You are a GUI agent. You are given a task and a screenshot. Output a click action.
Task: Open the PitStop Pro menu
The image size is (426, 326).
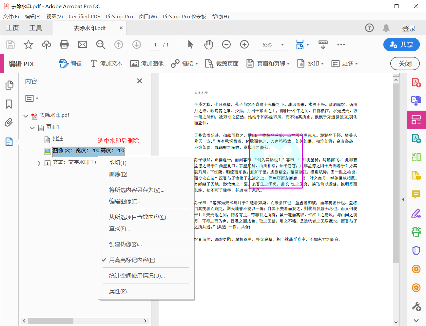click(119, 17)
